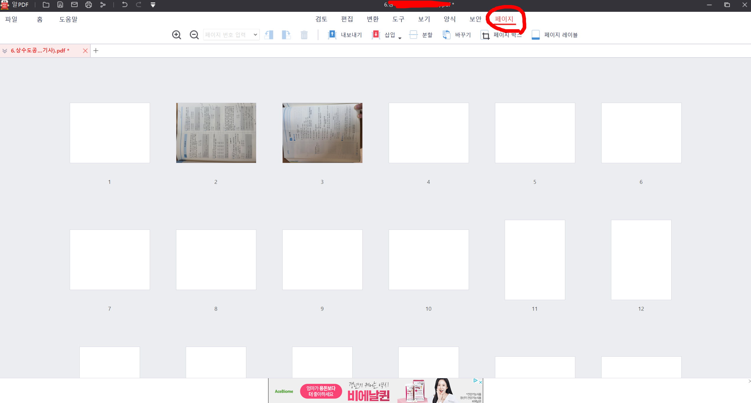Select page 12 portrait thumbnail
Image resolution: width=751 pixels, height=403 pixels.
641,260
